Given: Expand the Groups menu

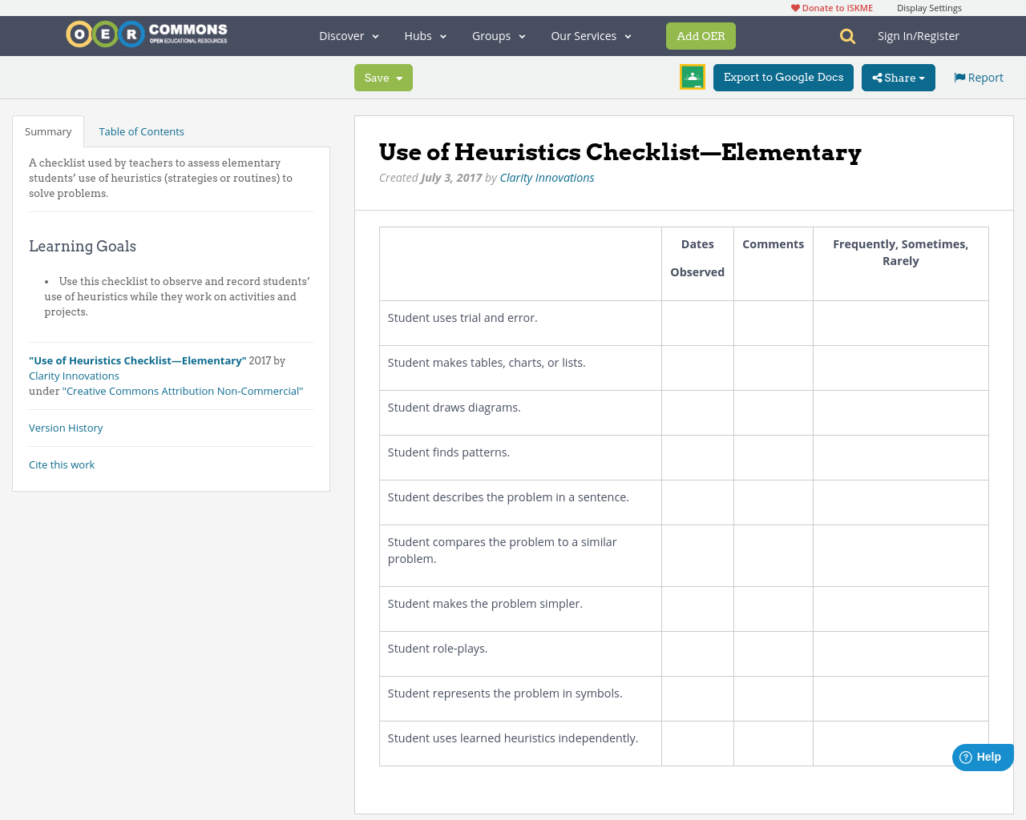Looking at the screenshot, I should (x=498, y=36).
